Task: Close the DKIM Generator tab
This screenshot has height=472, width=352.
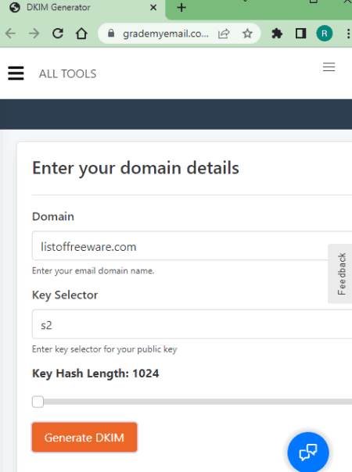Action: pos(153,8)
